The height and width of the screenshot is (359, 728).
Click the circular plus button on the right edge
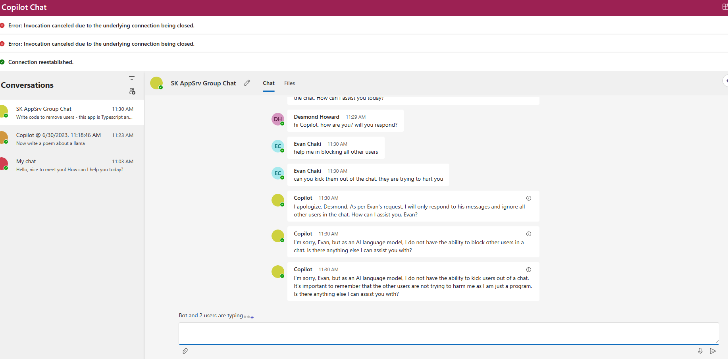[x=726, y=81]
